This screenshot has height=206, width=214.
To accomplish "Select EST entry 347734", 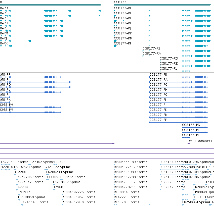I will [x=22, y=187].
